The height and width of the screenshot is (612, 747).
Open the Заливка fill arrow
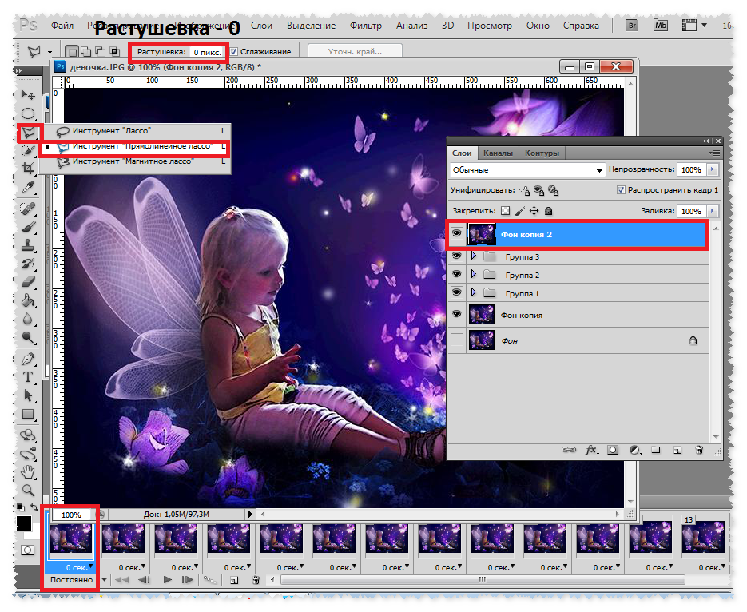coord(713,210)
